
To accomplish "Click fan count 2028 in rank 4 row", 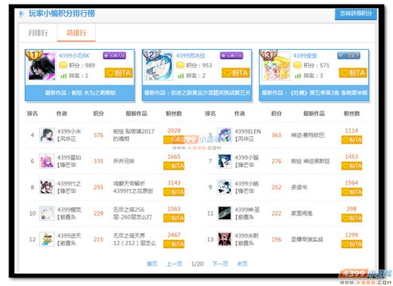I will (174, 131).
